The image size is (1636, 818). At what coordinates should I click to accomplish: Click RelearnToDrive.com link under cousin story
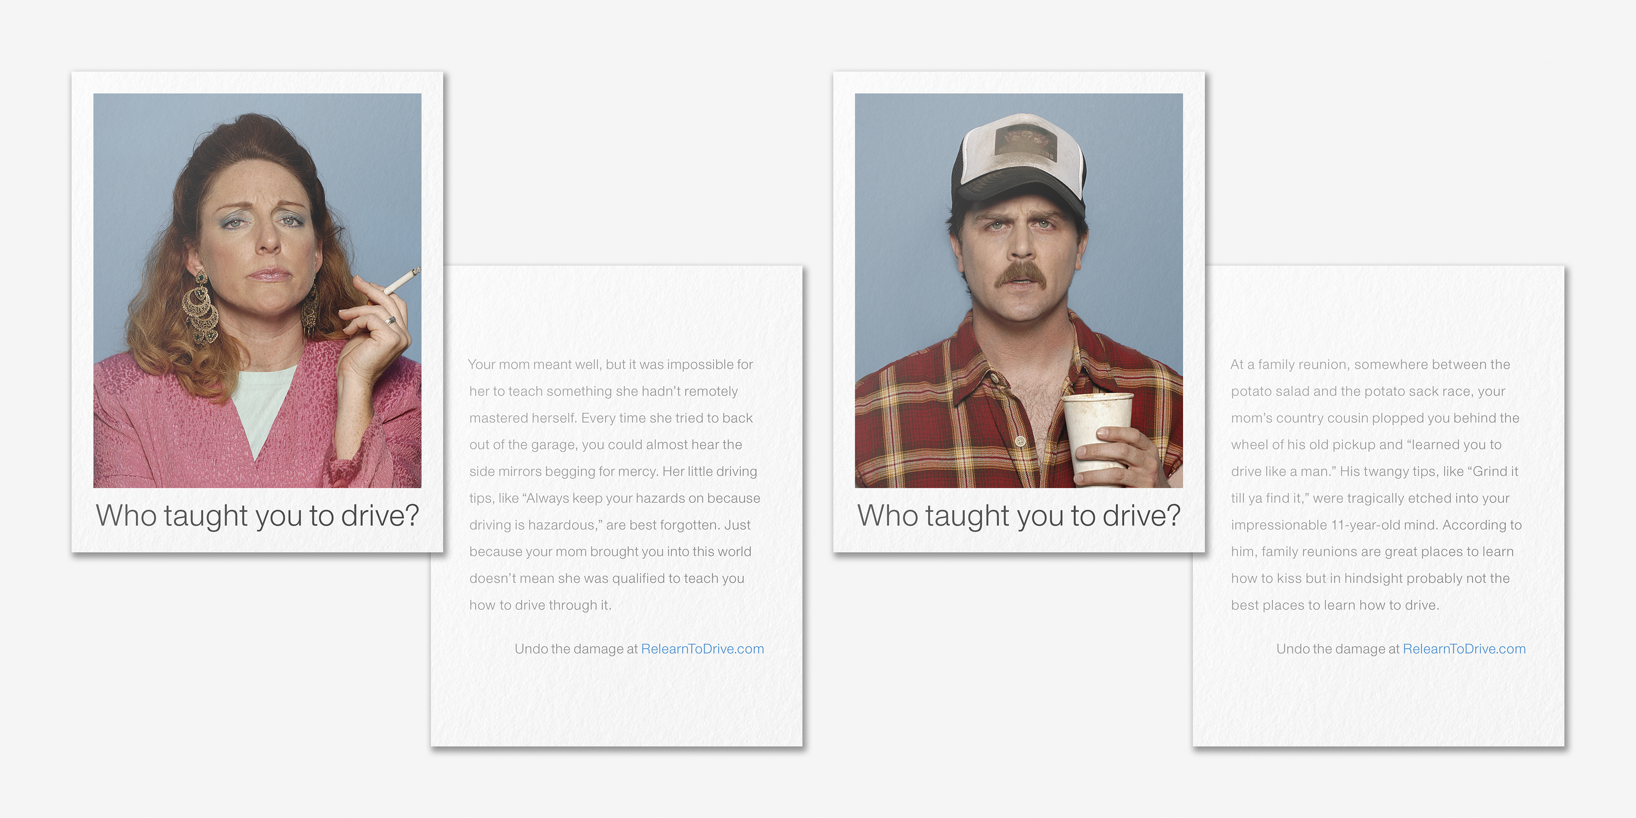coord(1465,649)
